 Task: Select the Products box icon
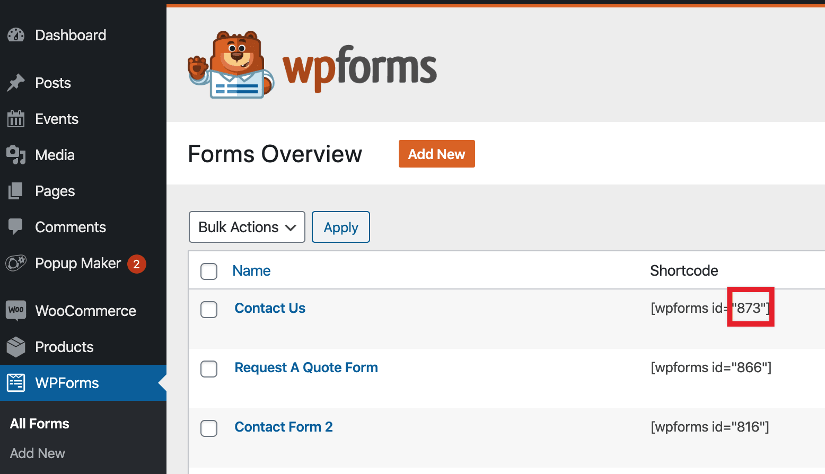(16, 347)
